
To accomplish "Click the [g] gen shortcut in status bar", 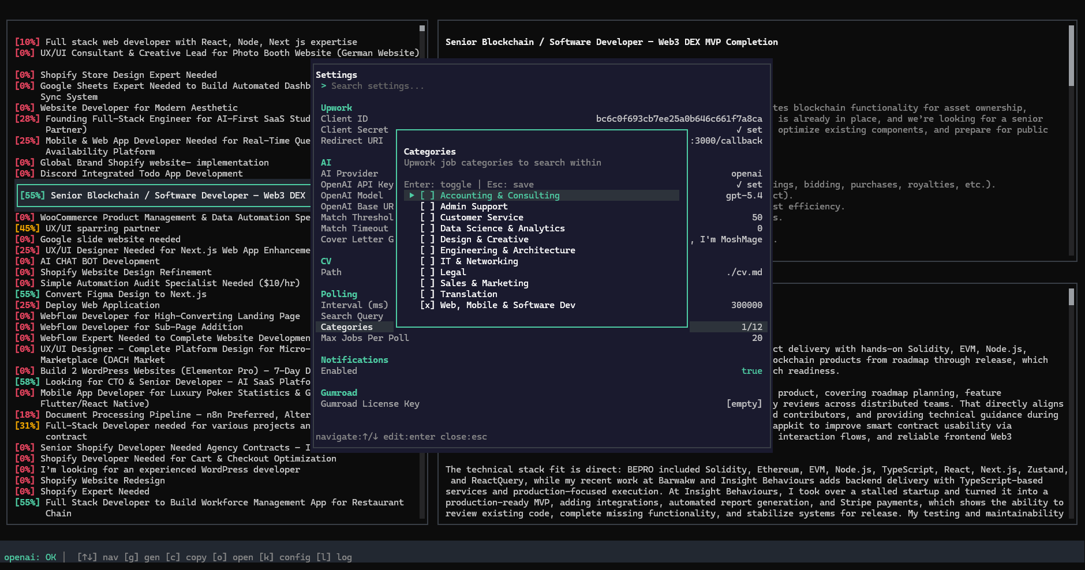I will (x=142, y=557).
